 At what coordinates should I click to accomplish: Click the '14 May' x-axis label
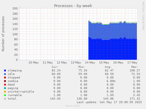coord(90,63)
